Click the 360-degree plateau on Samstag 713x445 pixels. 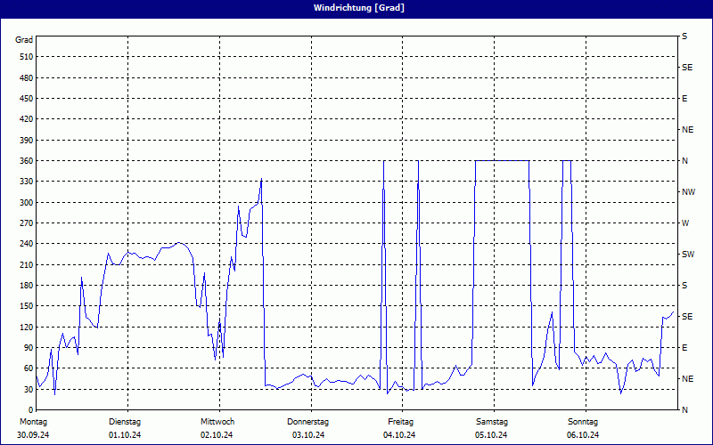[x=502, y=161]
